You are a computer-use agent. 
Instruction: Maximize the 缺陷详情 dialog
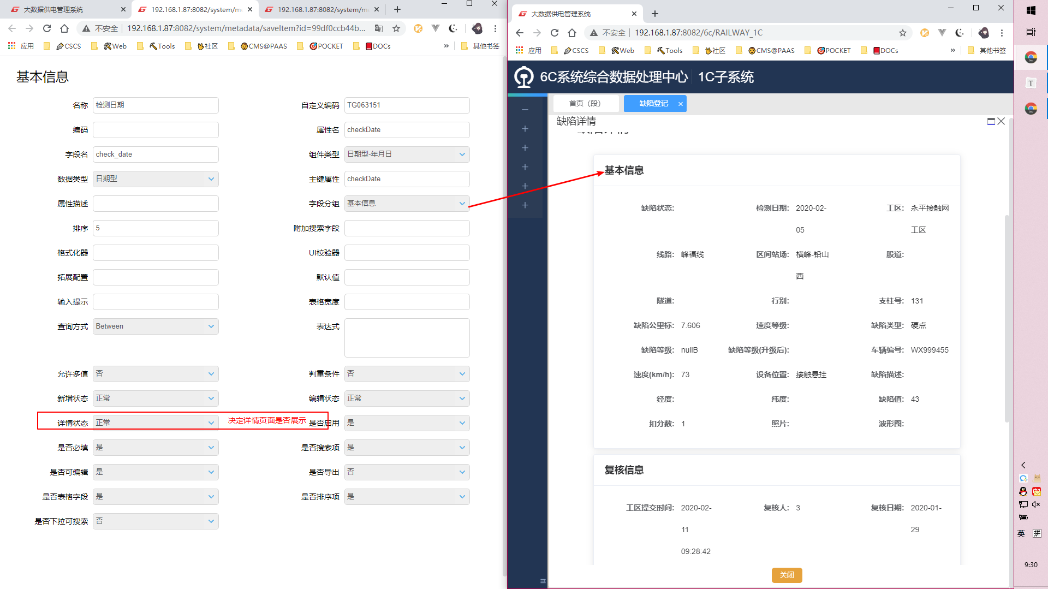[991, 121]
